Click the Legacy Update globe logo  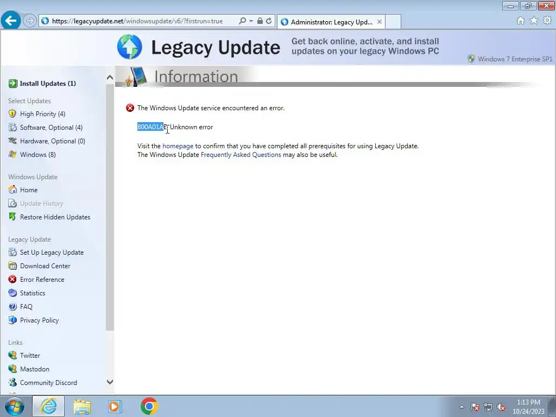click(130, 47)
